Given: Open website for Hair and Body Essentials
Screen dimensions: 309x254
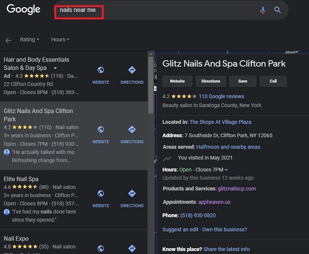Looking at the screenshot, I should pyautogui.click(x=101, y=74).
